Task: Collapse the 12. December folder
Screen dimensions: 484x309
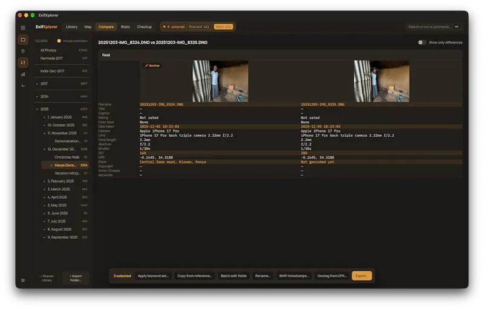Action: pos(44,149)
